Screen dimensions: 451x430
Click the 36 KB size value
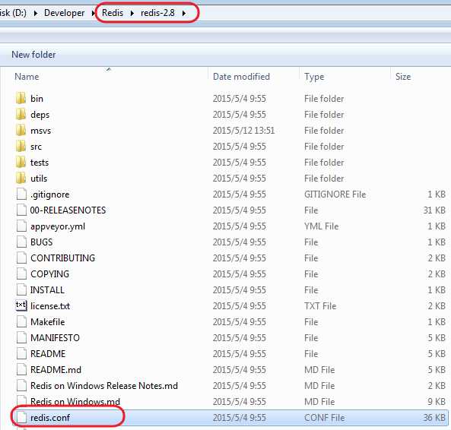434,417
